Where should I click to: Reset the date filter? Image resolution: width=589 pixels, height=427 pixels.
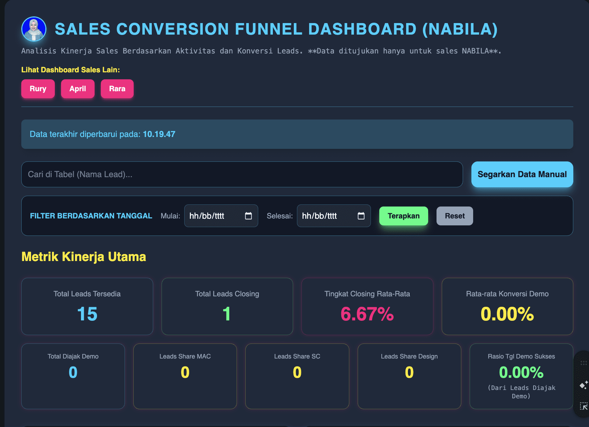454,216
